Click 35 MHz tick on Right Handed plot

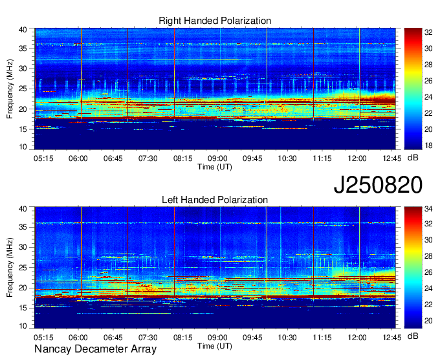pyautogui.click(x=23, y=49)
